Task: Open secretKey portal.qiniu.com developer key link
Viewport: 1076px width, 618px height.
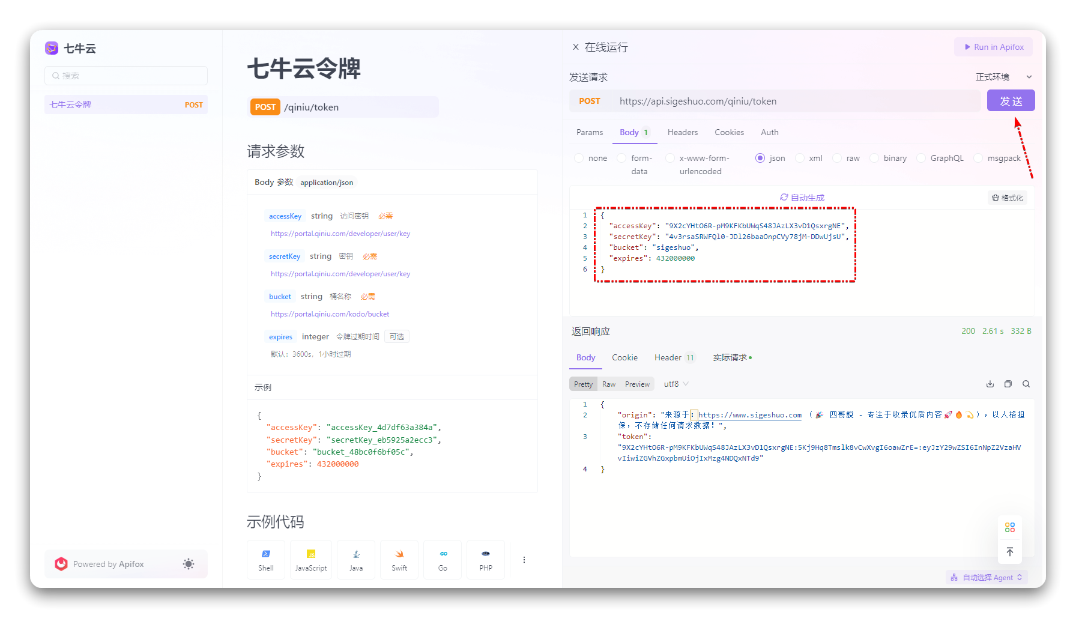Action: (x=340, y=274)
